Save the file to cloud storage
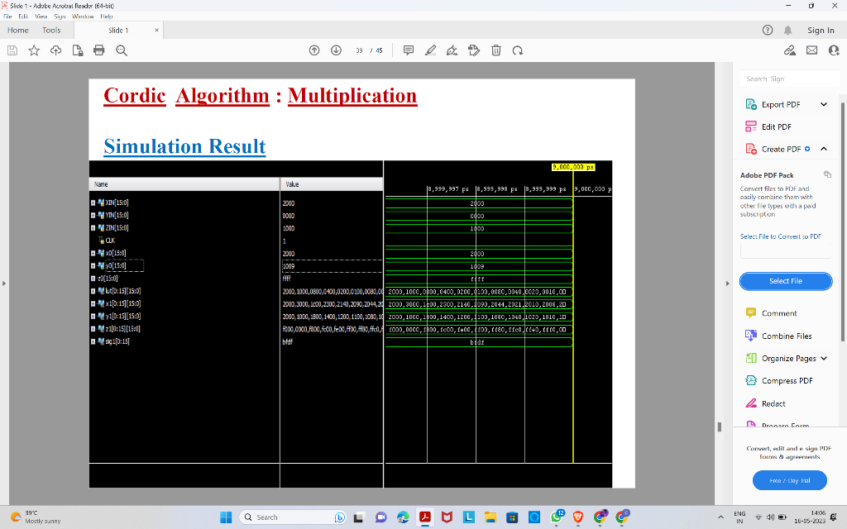 (x=55, y=50)
